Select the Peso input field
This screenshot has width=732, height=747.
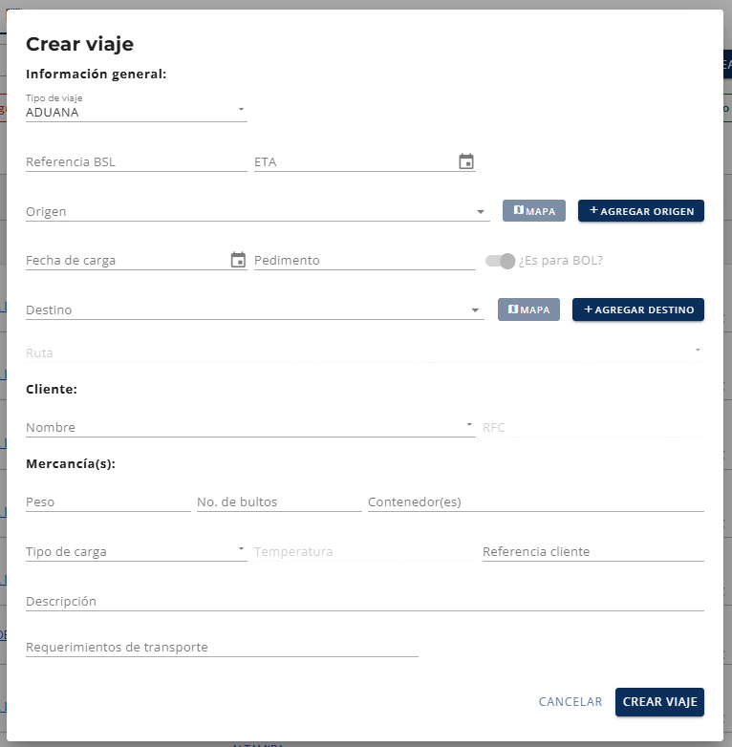(x=108, y=502)
